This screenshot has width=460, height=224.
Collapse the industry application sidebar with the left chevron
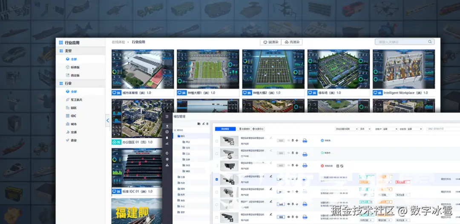pos(108,120)
